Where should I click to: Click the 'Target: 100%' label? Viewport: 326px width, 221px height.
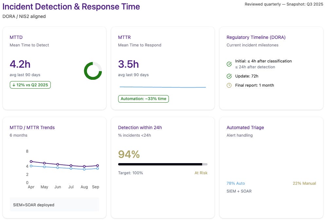(131, 173)
